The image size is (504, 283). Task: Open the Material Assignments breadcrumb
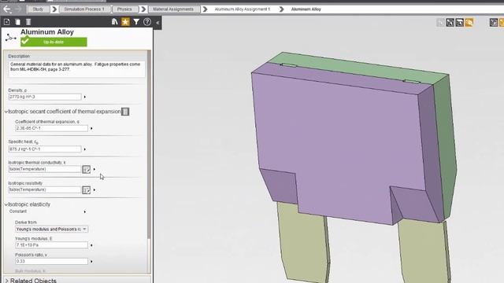pyautogui.click(x=173, y=9)
